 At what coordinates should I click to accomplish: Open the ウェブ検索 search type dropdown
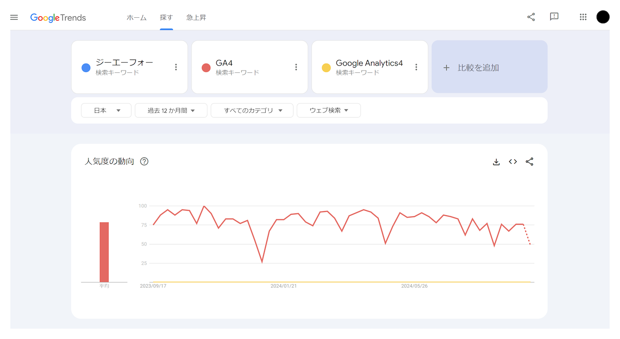pos(329,111)
